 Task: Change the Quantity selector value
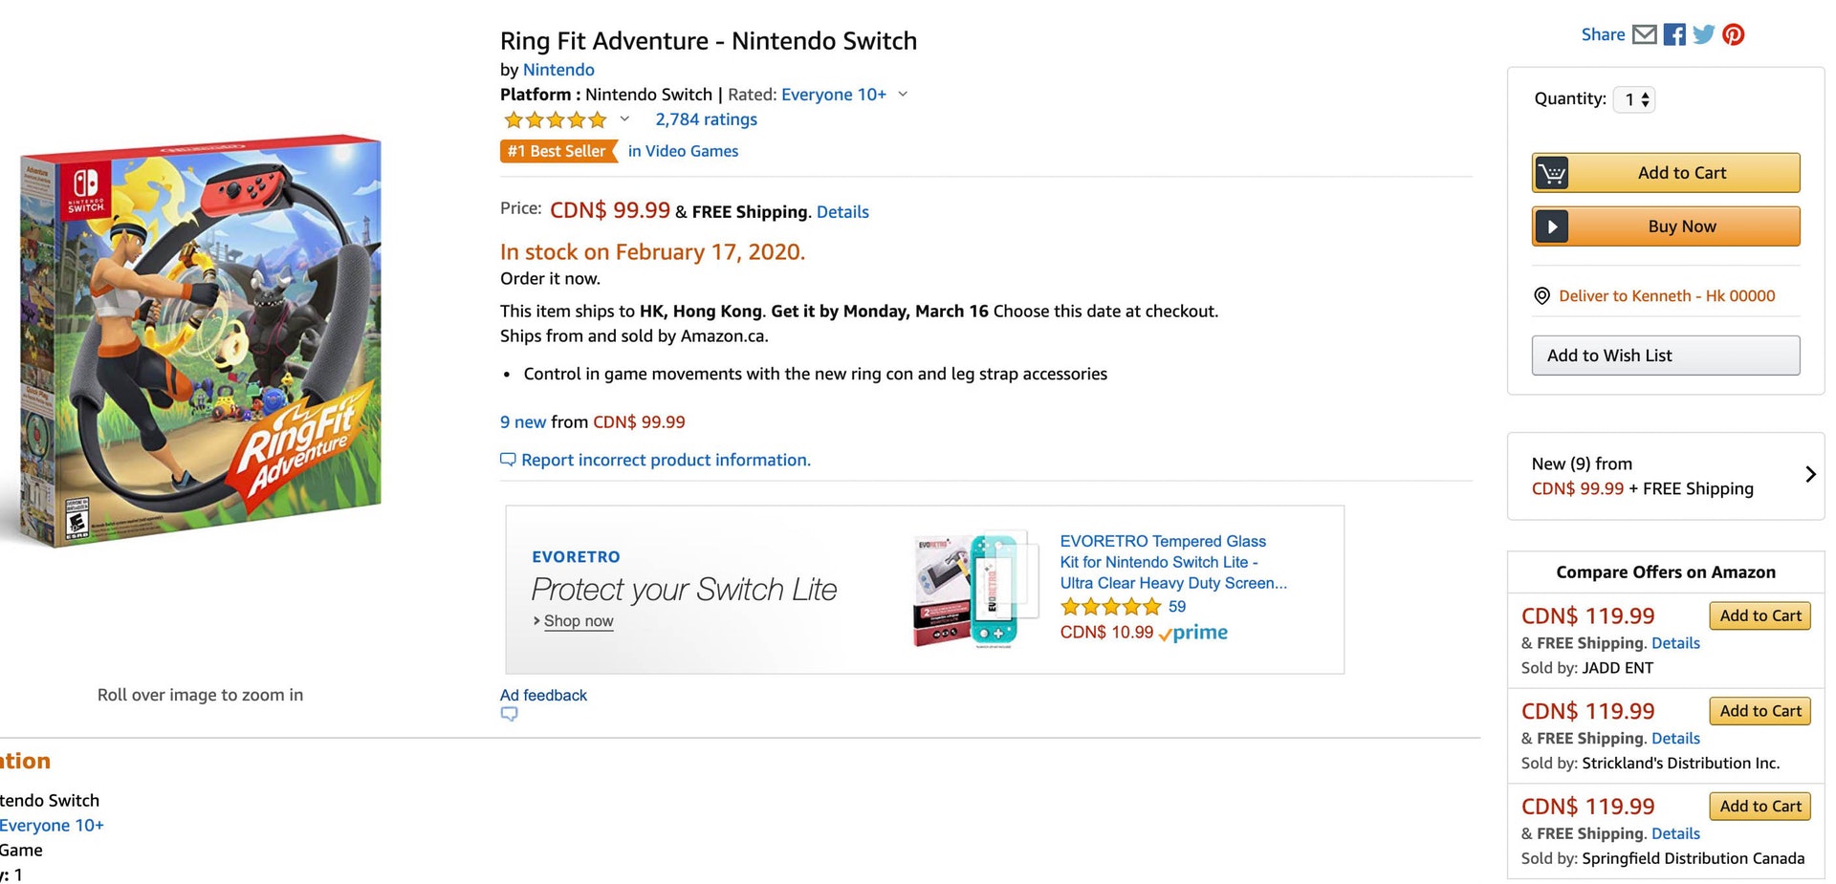tap(1634, 98)
